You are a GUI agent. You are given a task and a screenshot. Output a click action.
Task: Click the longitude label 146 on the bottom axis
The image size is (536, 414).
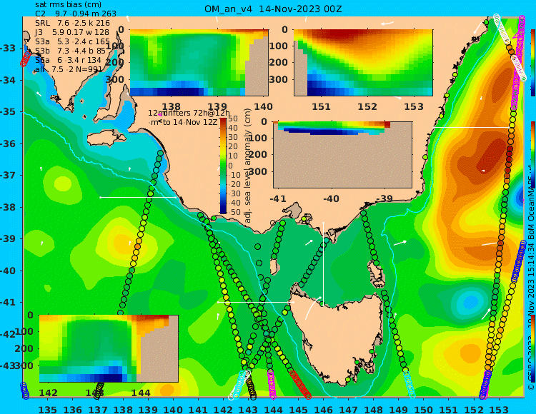click(x=323, y=409)
